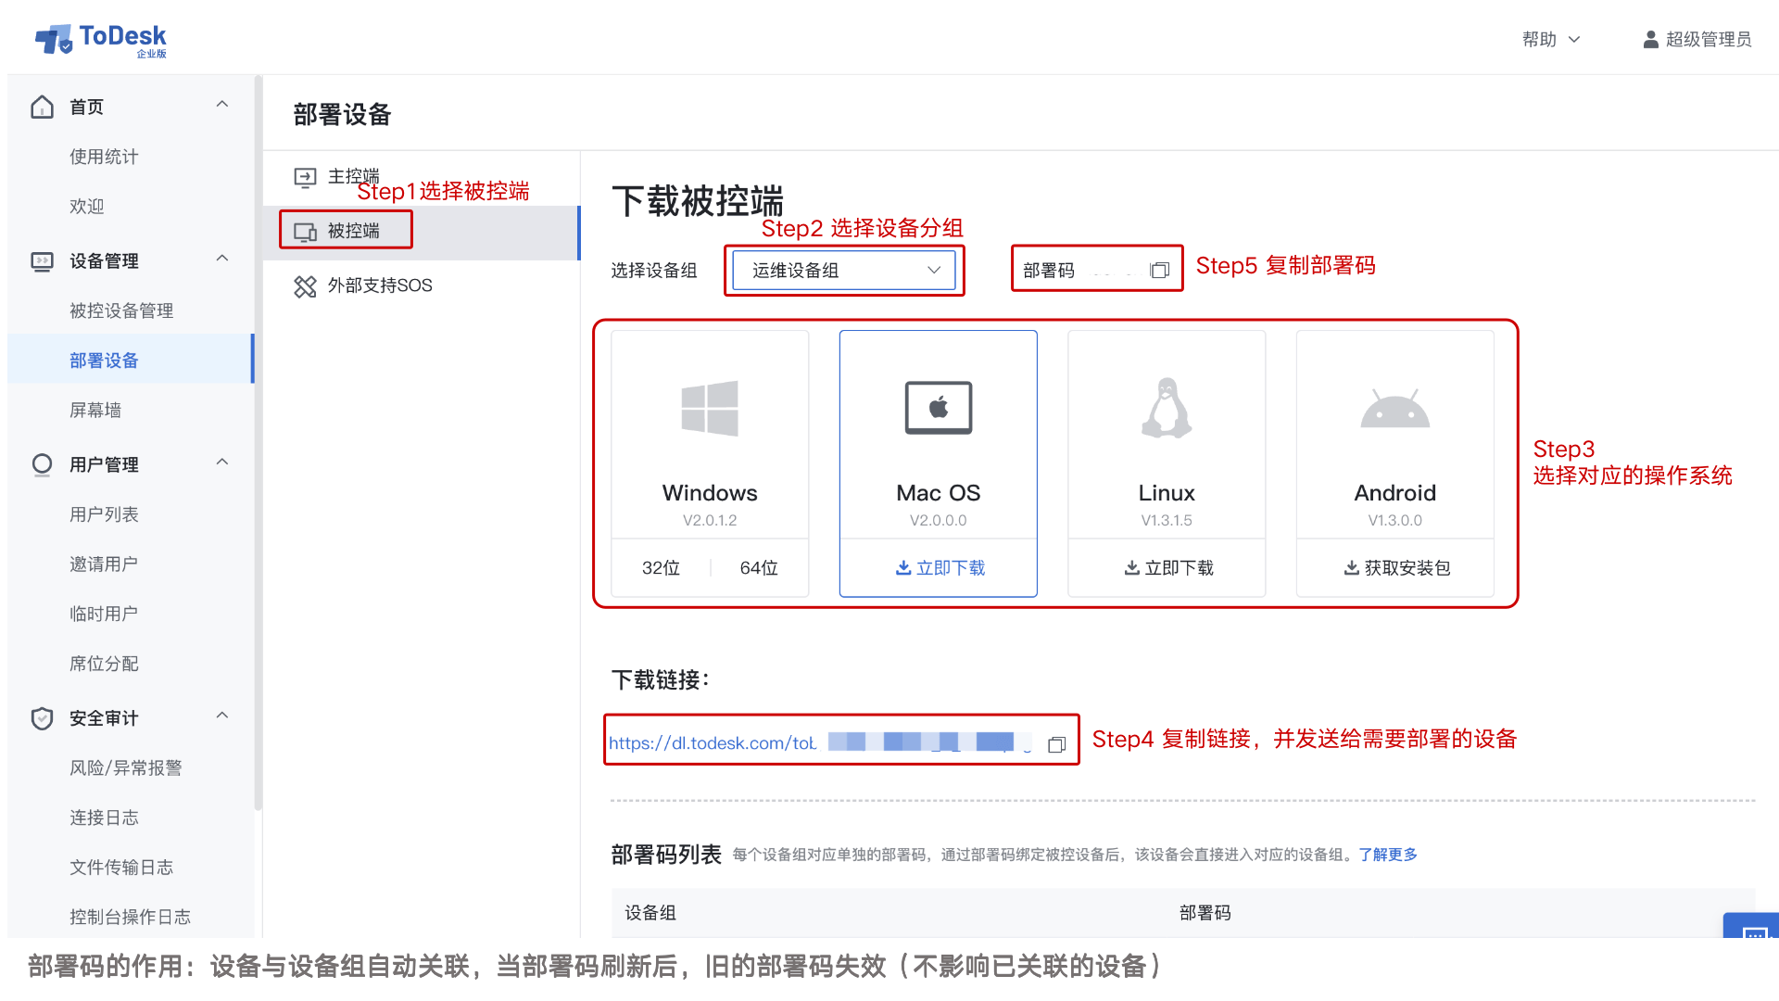Switch to the 外部支持SOS tab
This screenshot has height=1001, width=1779.
click(x=422, y=286)
